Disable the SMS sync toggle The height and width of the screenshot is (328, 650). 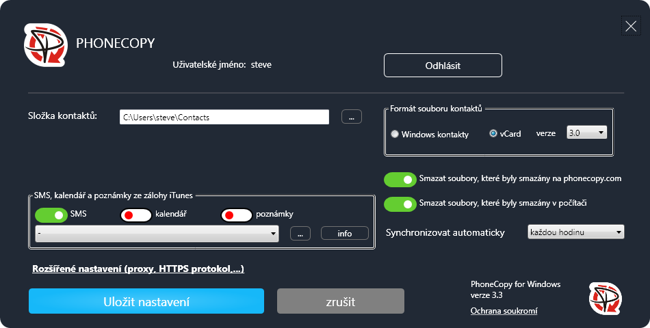pos(51,215)
